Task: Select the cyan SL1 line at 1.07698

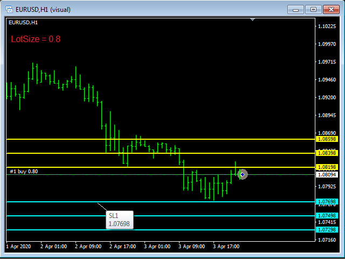Action: coord(161,202)
